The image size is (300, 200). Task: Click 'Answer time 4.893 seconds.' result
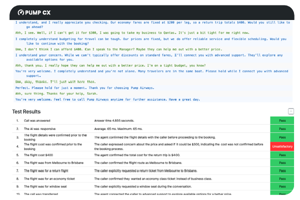[x=114, y=120]
